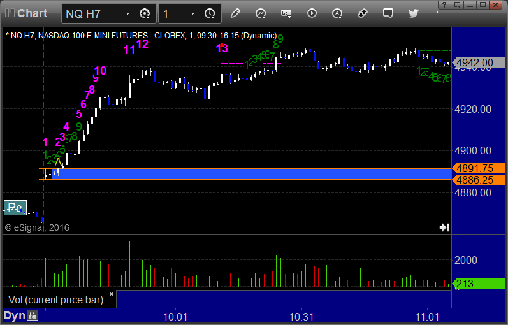The image size is (508, 325).
Task: Toggle the Dyn time lock icon
Action: (33, 315)
